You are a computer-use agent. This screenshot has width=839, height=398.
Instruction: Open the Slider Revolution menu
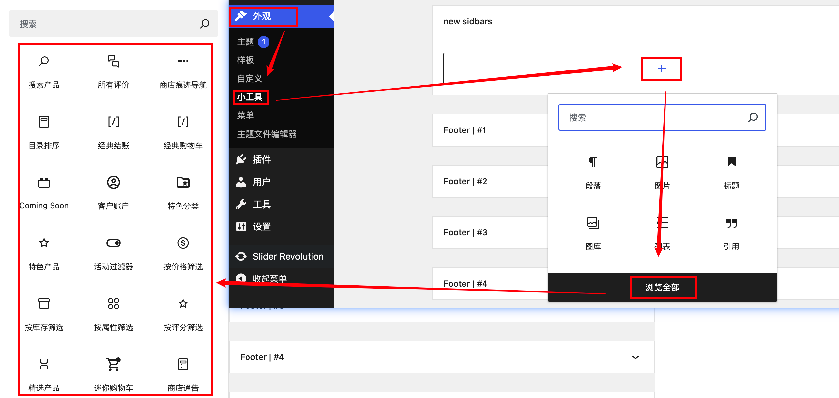[282, 256]
